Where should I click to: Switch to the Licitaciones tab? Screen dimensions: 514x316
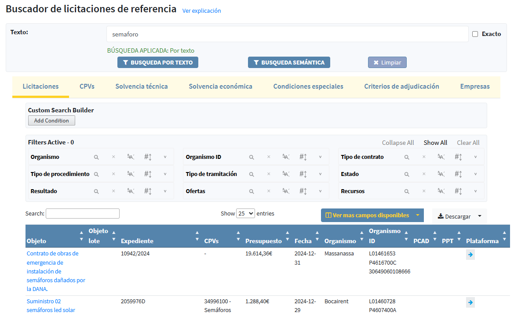point(40,86)
